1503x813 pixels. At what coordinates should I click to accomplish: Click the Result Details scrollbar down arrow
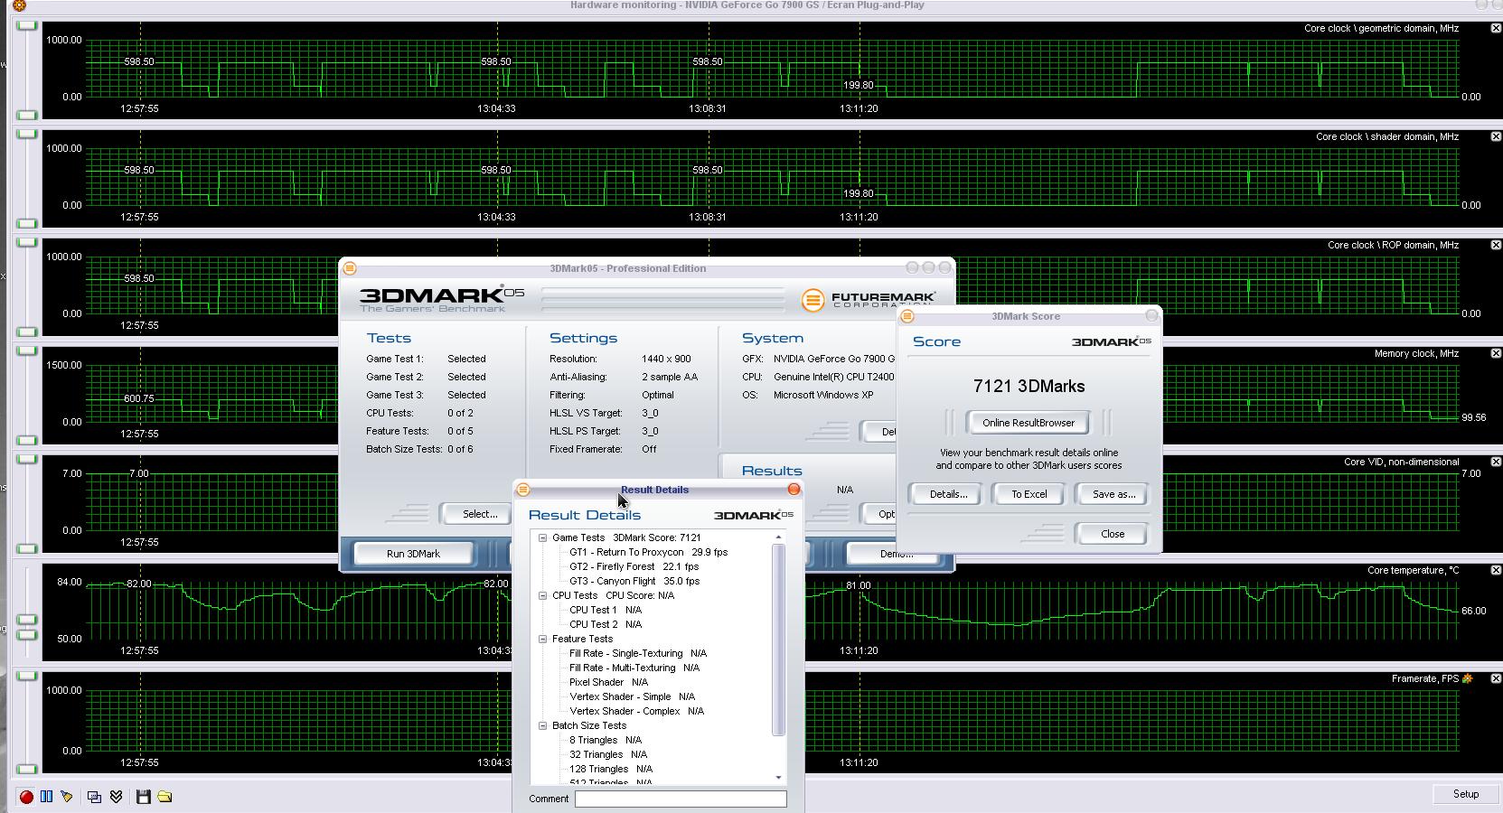[778, 778]
